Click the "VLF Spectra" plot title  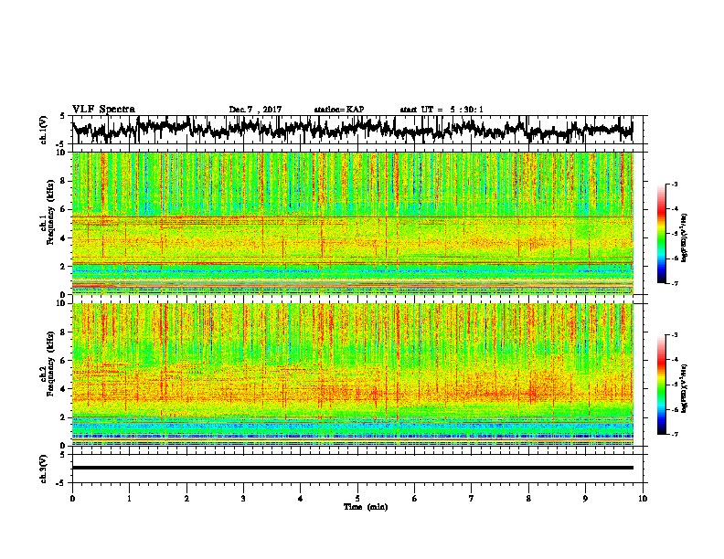click(x=103, y=110)
